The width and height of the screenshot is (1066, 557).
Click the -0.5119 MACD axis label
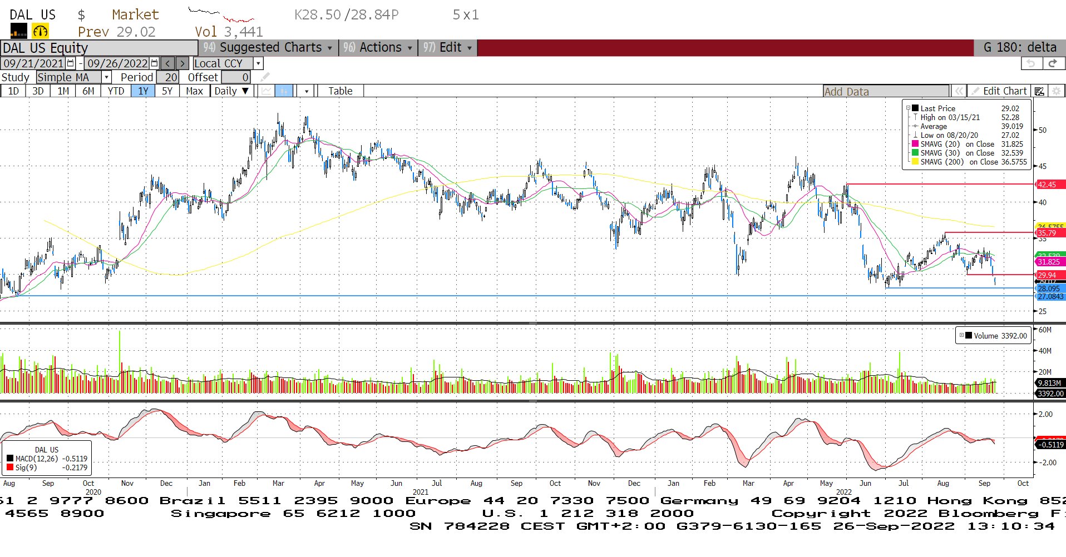tap(1050, 444)
